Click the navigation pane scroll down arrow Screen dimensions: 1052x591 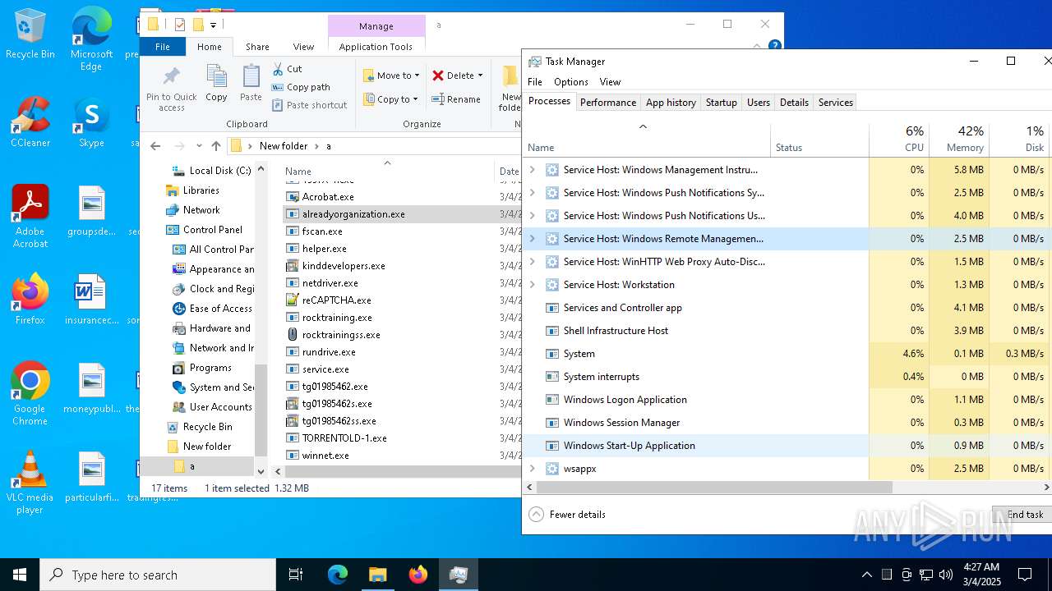(x=261, y=472)
